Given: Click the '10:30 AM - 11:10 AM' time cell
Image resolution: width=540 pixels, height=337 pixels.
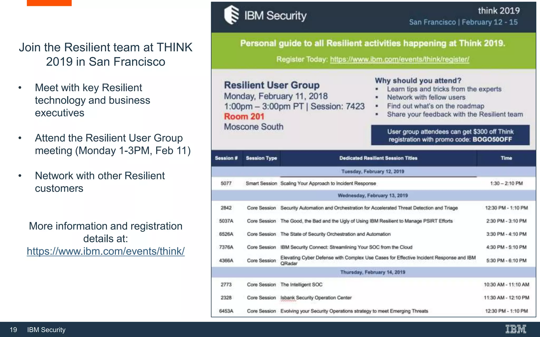Looking at the screenshot, I should [x=507, y=285].
